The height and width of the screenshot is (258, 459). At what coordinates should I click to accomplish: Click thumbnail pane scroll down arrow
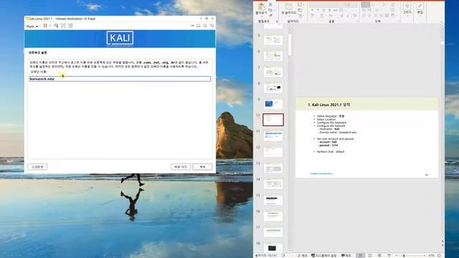(290, 250)
